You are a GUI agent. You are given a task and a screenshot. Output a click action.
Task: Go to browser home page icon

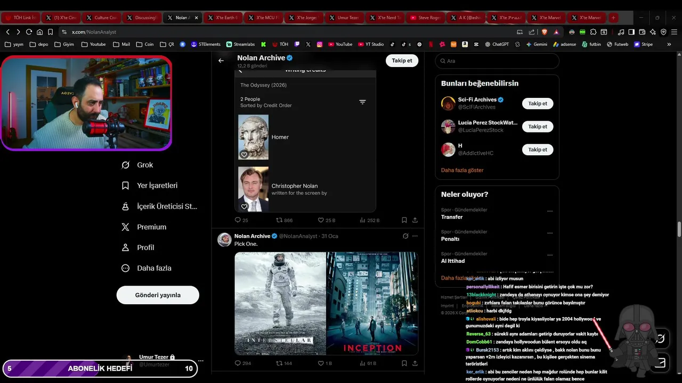(39, 32)
